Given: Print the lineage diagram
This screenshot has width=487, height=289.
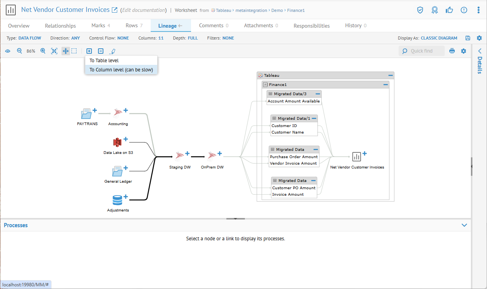Looking at the screenshot, I should (452, 51).
